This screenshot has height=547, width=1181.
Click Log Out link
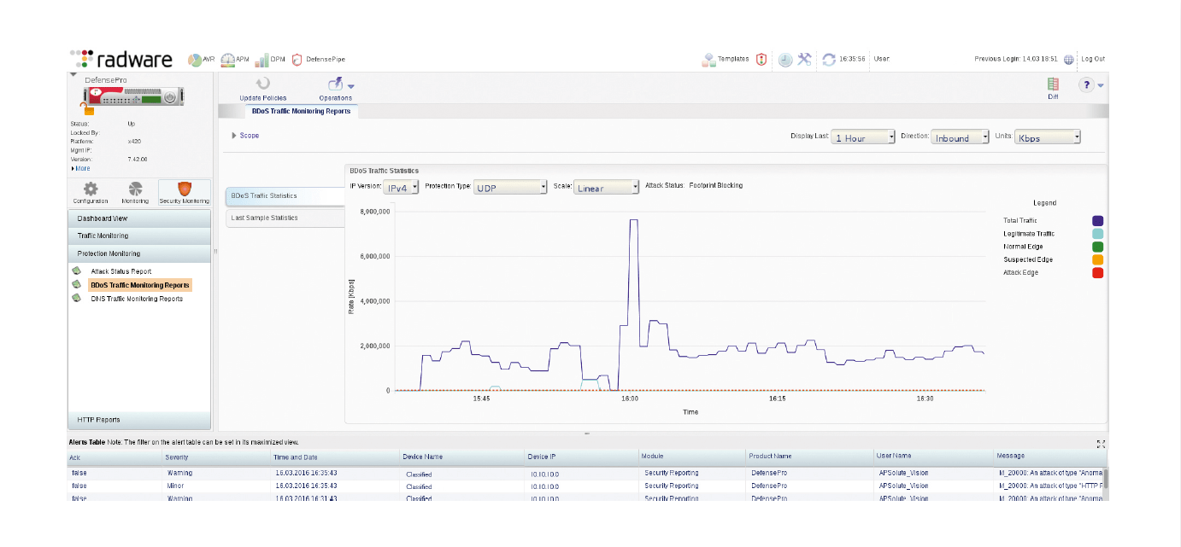click(1093, 59)
